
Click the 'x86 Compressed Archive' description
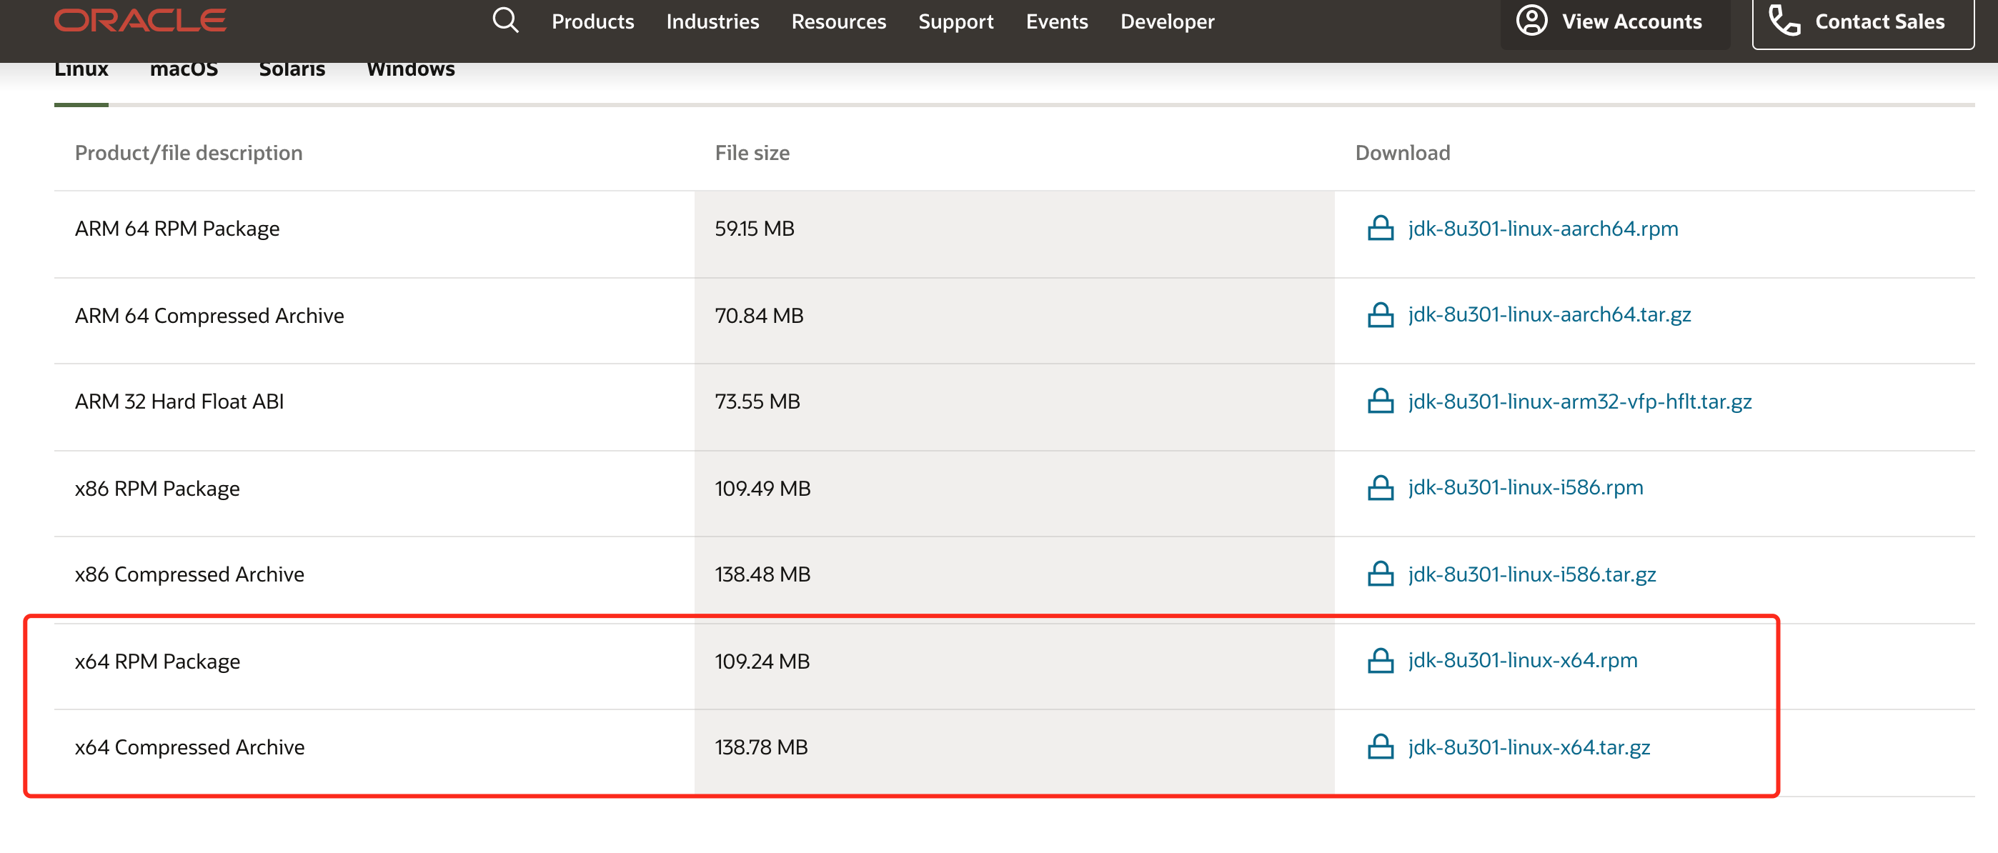(189, 574)
